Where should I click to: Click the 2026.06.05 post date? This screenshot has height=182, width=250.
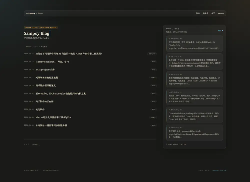point(29,109)
